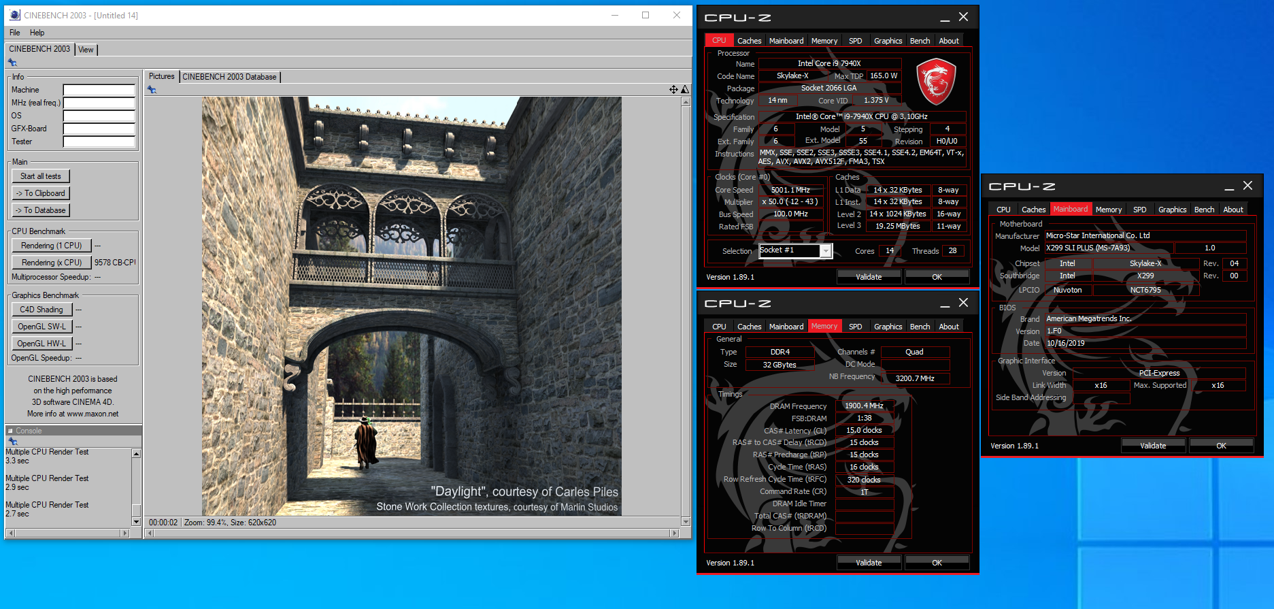The height and width of the screenshot is (609, 1274).
Task: Click the 00:00:02 timer in the status bar
Action: (x=163, y=523)
